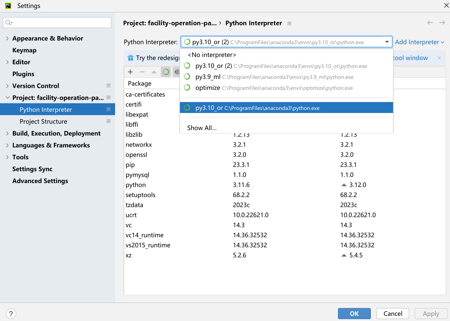Click the PyCharm logo in title bar
This screenshot has height=321, width=450.
(x=8, y=5)
